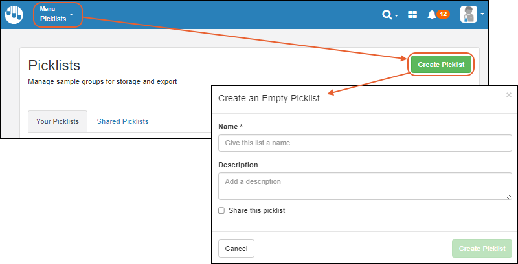Click into the Description text area

(x=365, y=187)
